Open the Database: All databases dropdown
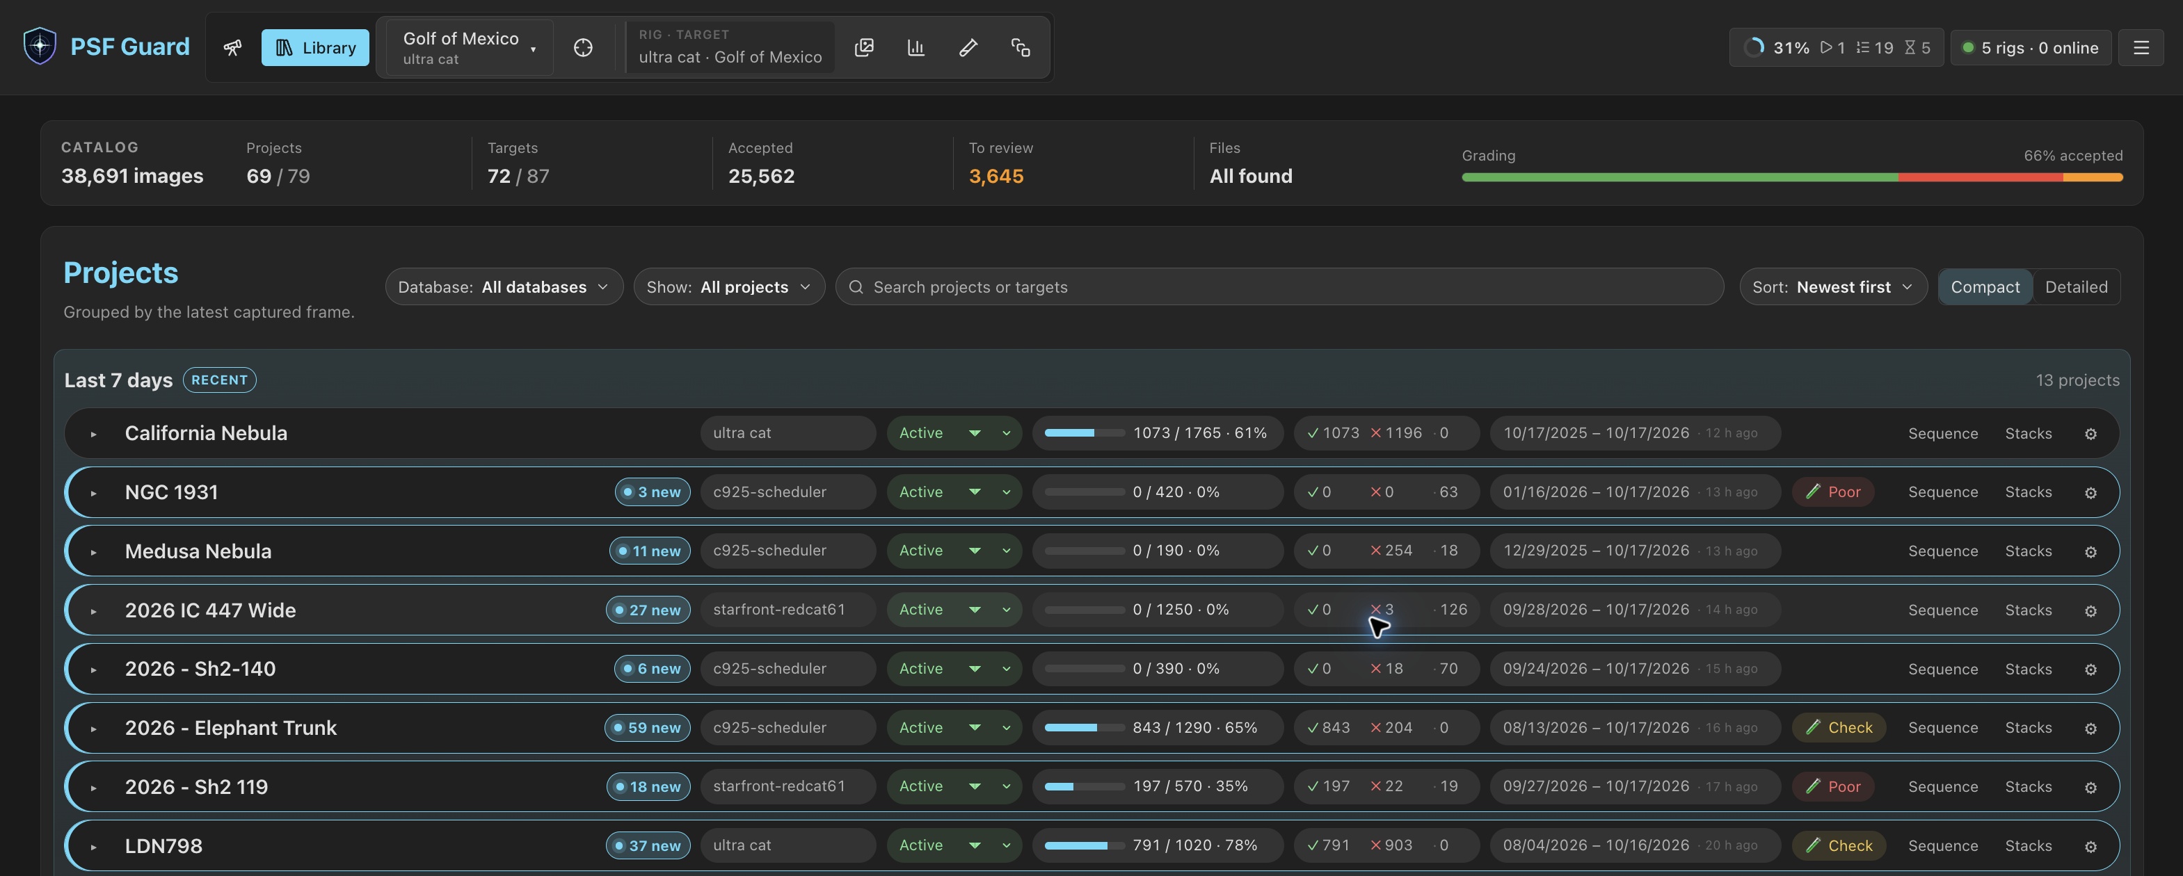2183x876 pixels. click(504, 287)
